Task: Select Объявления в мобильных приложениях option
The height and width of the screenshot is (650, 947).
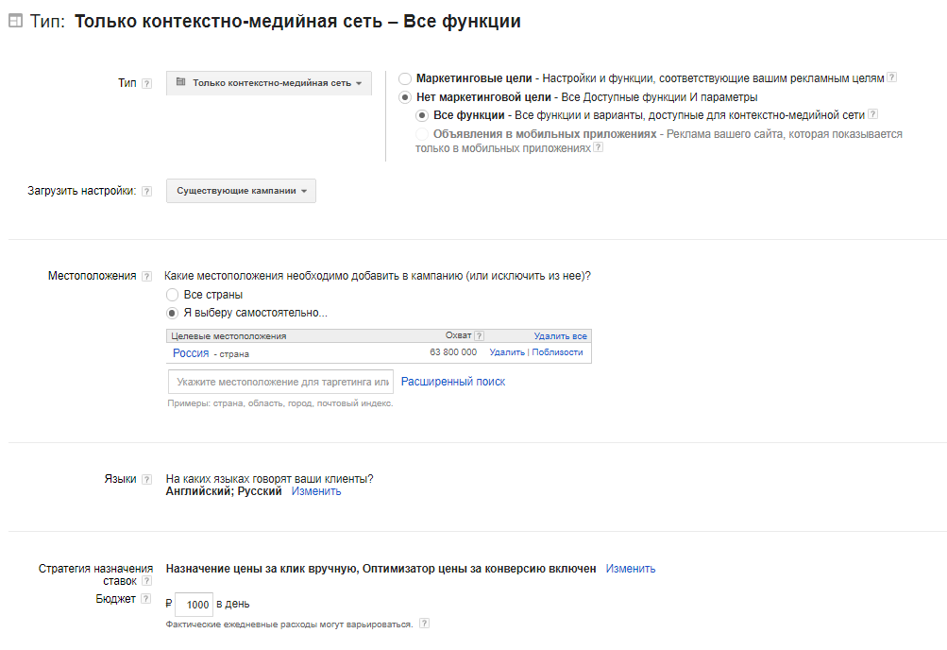Action: [420, 133]
